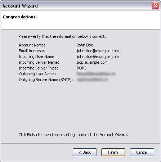Cancel the Account Wizard
The height and width of the screenshot is (162, 161).
(142, 152)
